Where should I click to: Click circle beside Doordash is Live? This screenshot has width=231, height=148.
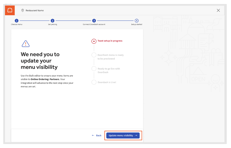click(94, 82)
